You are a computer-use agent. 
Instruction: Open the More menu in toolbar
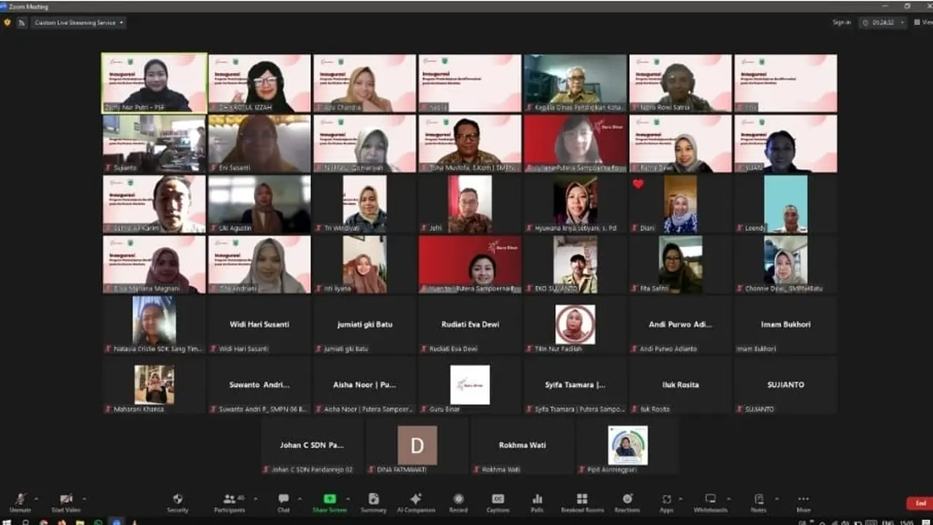[x=803, y=502]
